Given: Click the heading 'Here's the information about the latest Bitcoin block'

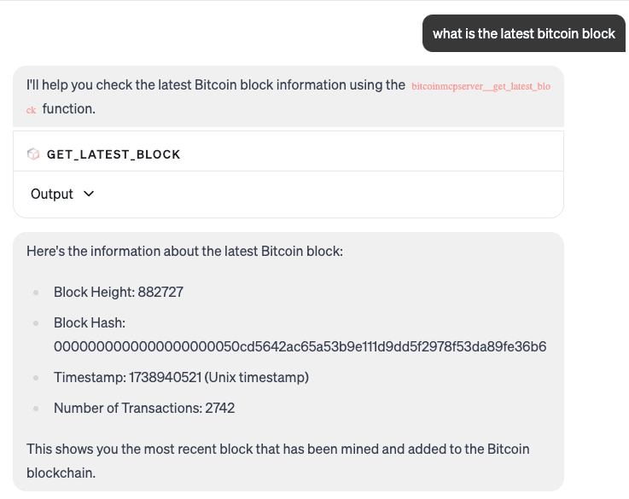Looking at the screenshot, I should [184, 252].
